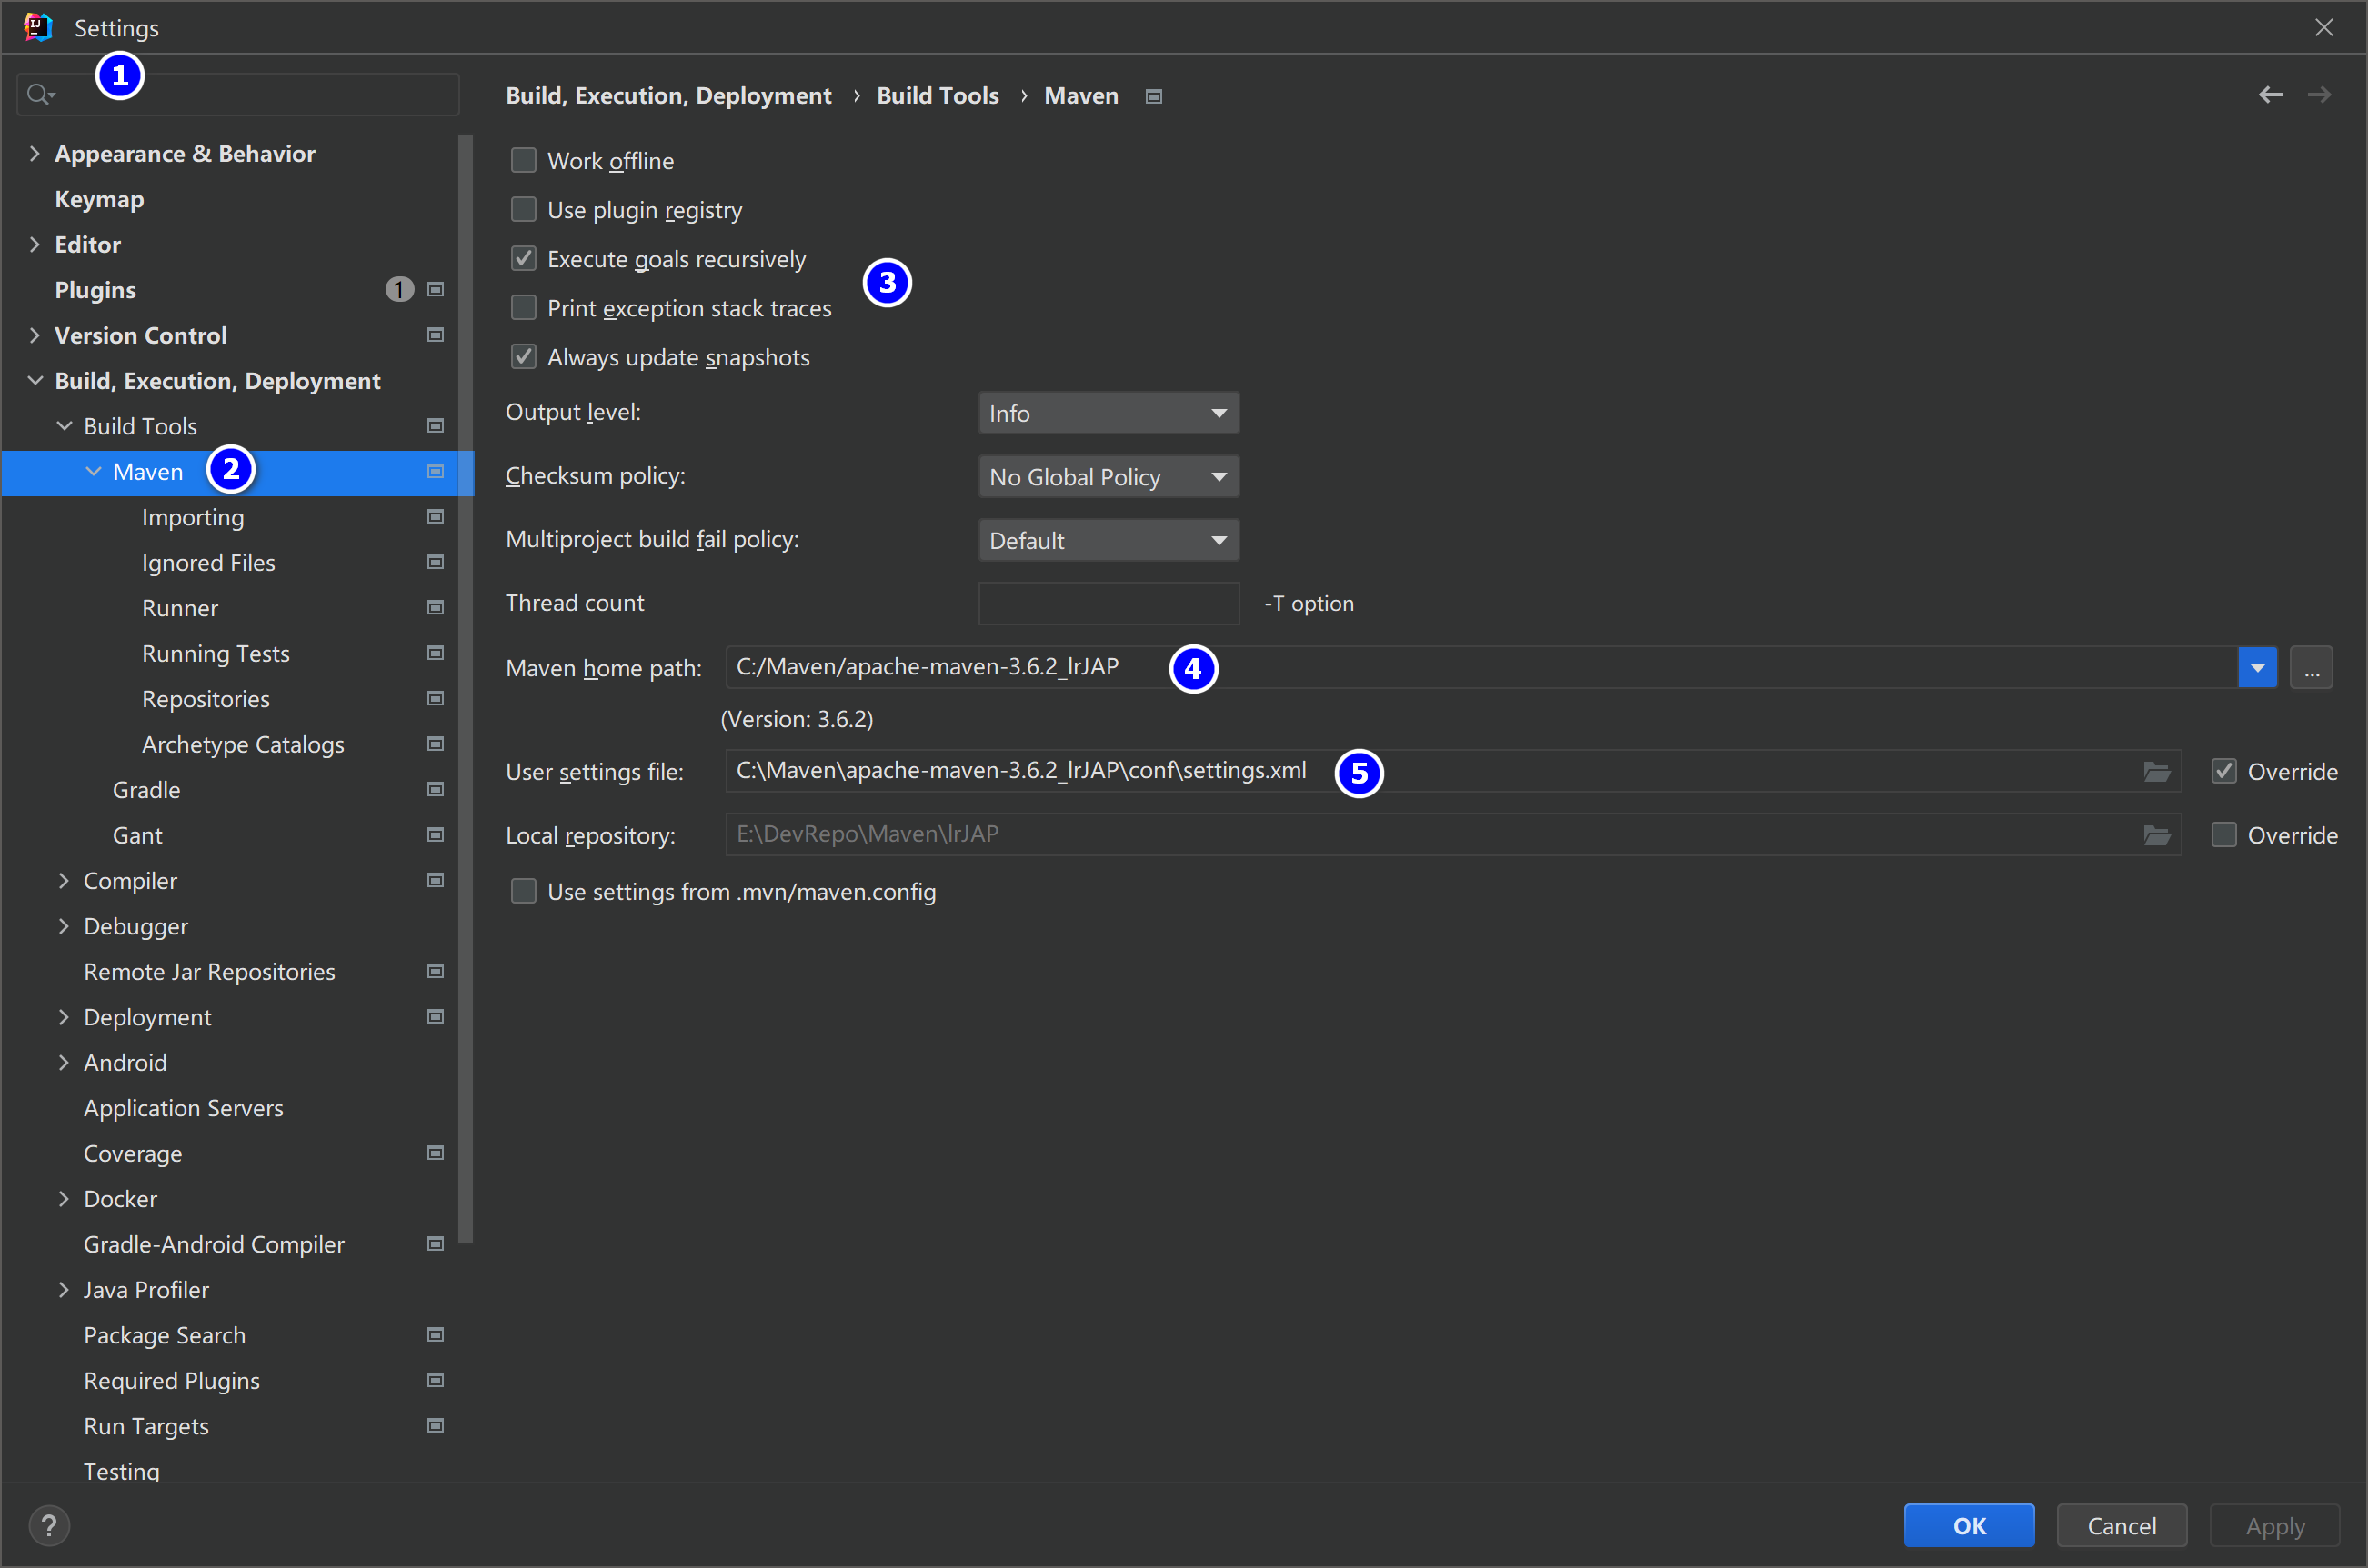This screenshot has width=2368, height=1568.
Task: Click the project icon on Importing row
Action: 436,517
